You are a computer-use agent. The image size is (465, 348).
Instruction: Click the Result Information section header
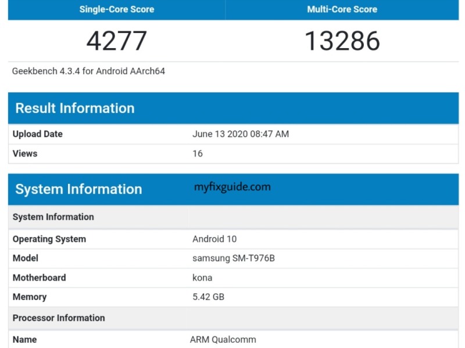pos(234,108)
